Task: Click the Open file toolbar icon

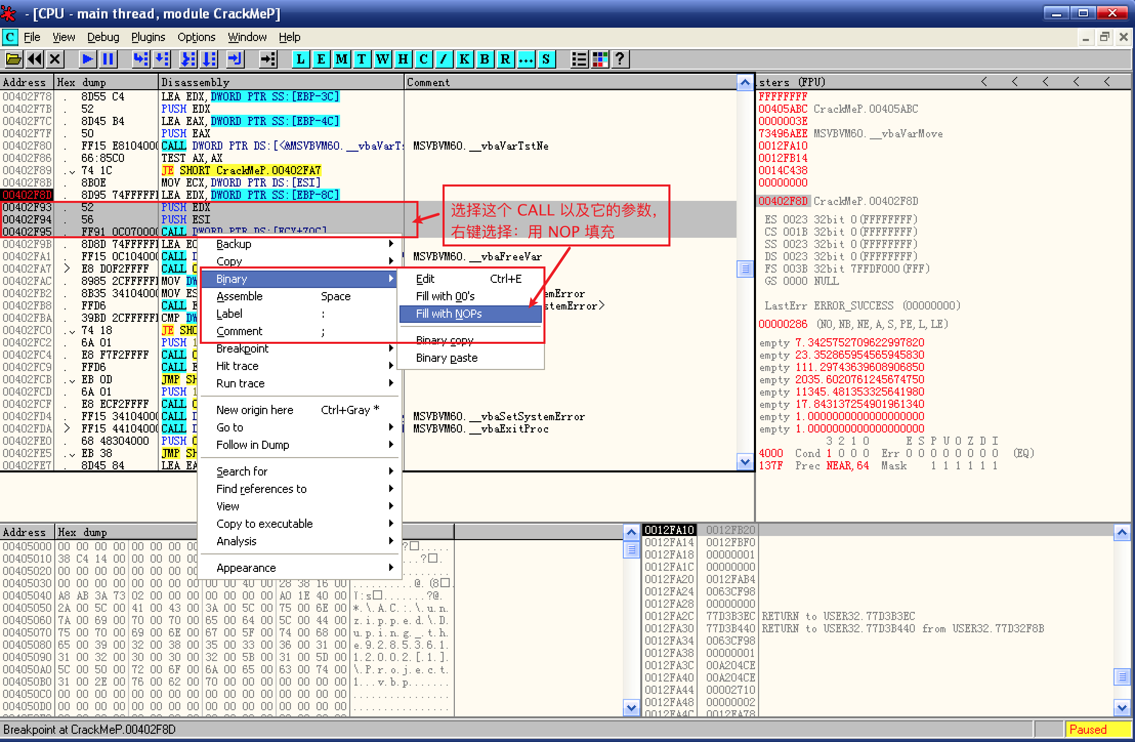Action: [14, 59]
